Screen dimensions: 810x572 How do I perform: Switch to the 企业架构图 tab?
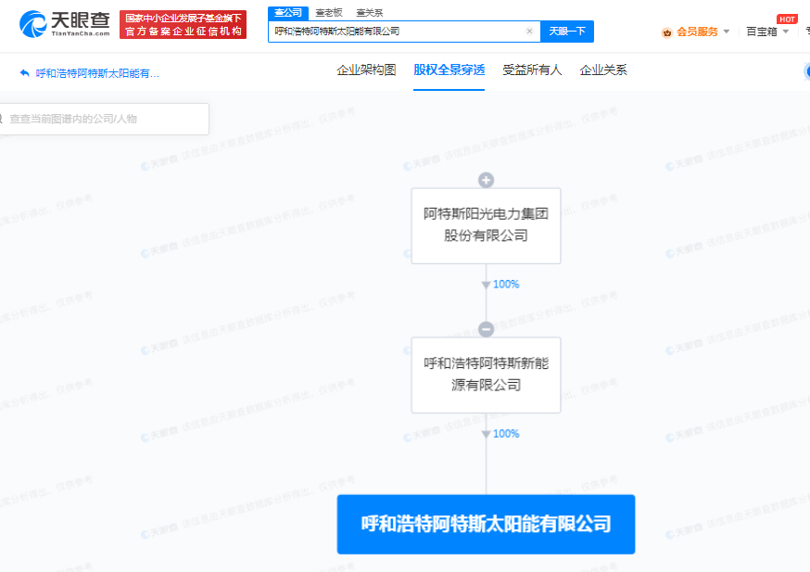pyautogui.click(x=366, y=70)
